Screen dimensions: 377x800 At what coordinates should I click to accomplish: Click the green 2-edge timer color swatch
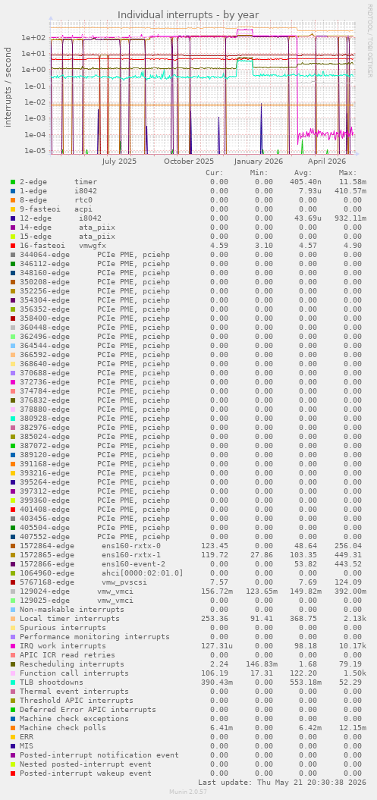point(13,182)
